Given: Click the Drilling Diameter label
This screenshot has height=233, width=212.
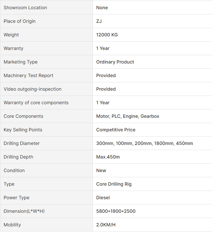Looking at the screenshot, I should point(22,143).
